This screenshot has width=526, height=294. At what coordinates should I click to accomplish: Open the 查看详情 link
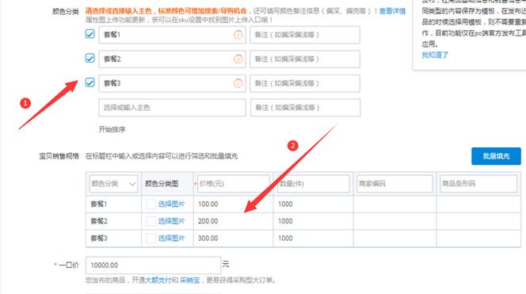392,11
